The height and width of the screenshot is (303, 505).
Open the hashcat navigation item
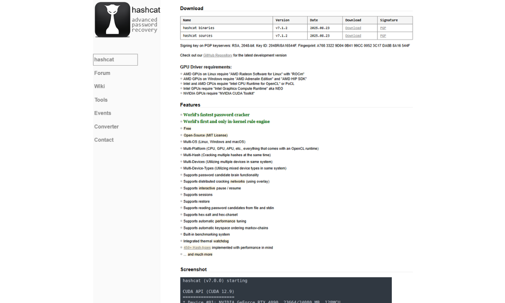pos(115,60)
